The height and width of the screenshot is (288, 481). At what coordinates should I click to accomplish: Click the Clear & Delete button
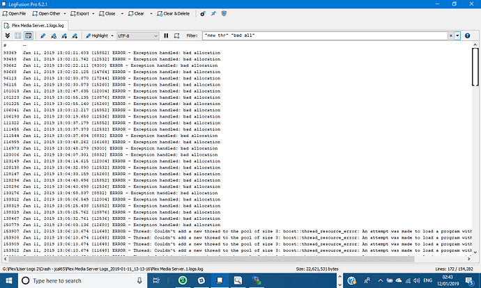pos(174,13)
